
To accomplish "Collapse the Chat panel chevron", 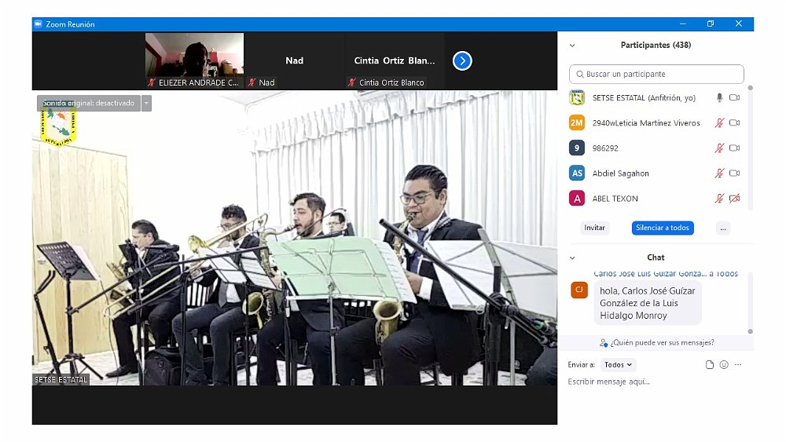I will [x=572, y=258].
